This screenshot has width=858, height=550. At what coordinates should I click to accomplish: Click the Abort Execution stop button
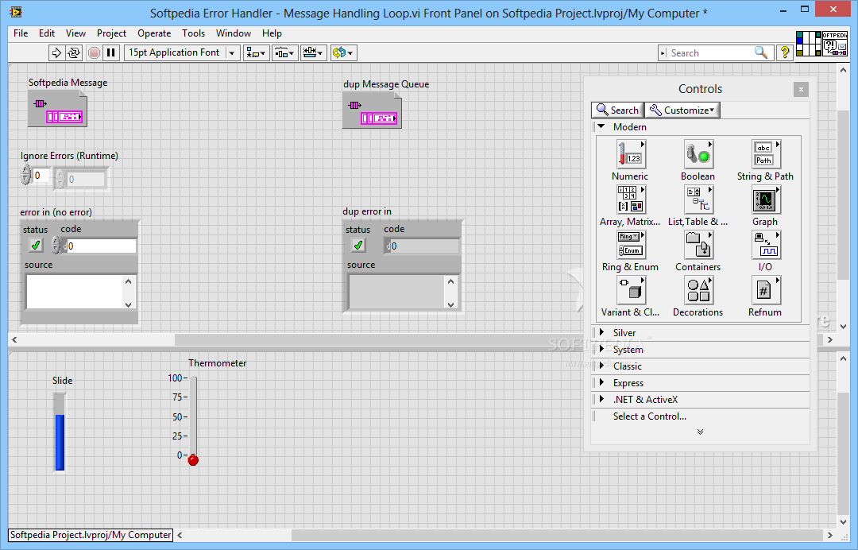94,52
